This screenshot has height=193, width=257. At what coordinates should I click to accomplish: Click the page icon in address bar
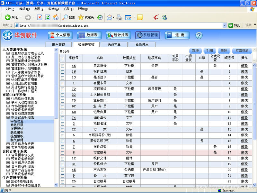click(17, 25)
